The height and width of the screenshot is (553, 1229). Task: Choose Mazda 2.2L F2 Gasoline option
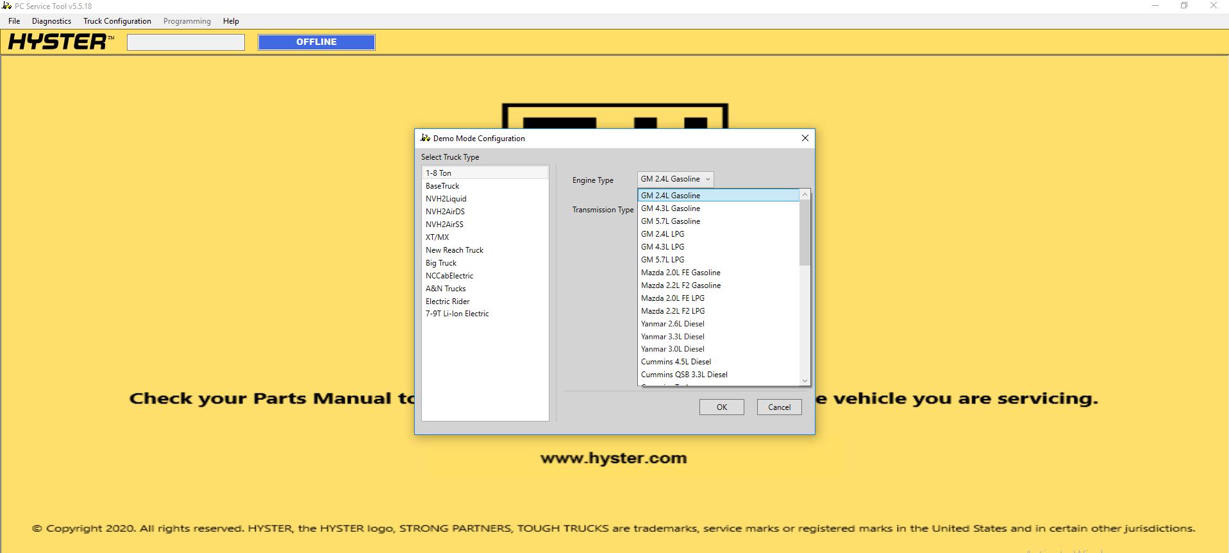pos(719,285)
